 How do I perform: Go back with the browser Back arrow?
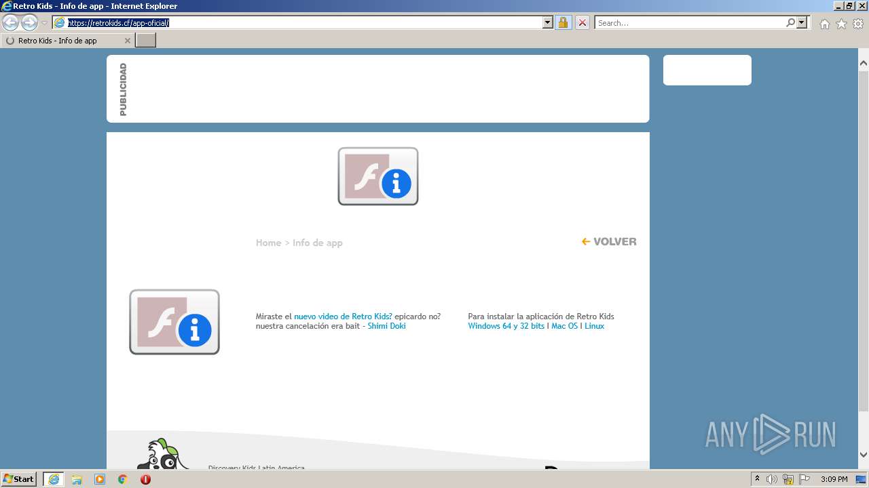coord(10,23)
